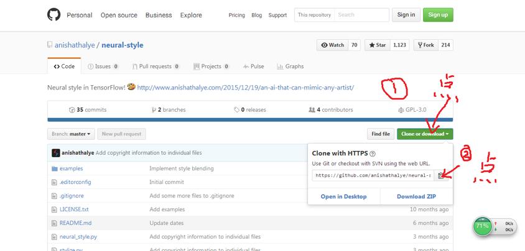Click the Find file button
This screenshot has height=251, width=525.
[381, 134]
